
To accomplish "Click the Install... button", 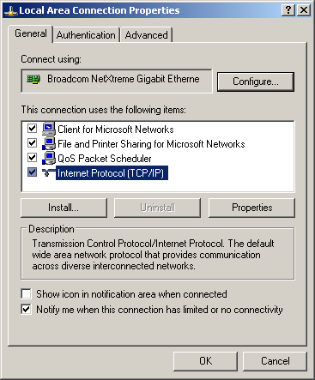I will coord(64,208).
